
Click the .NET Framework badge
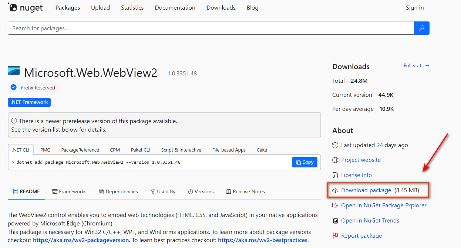coord(29,102)
